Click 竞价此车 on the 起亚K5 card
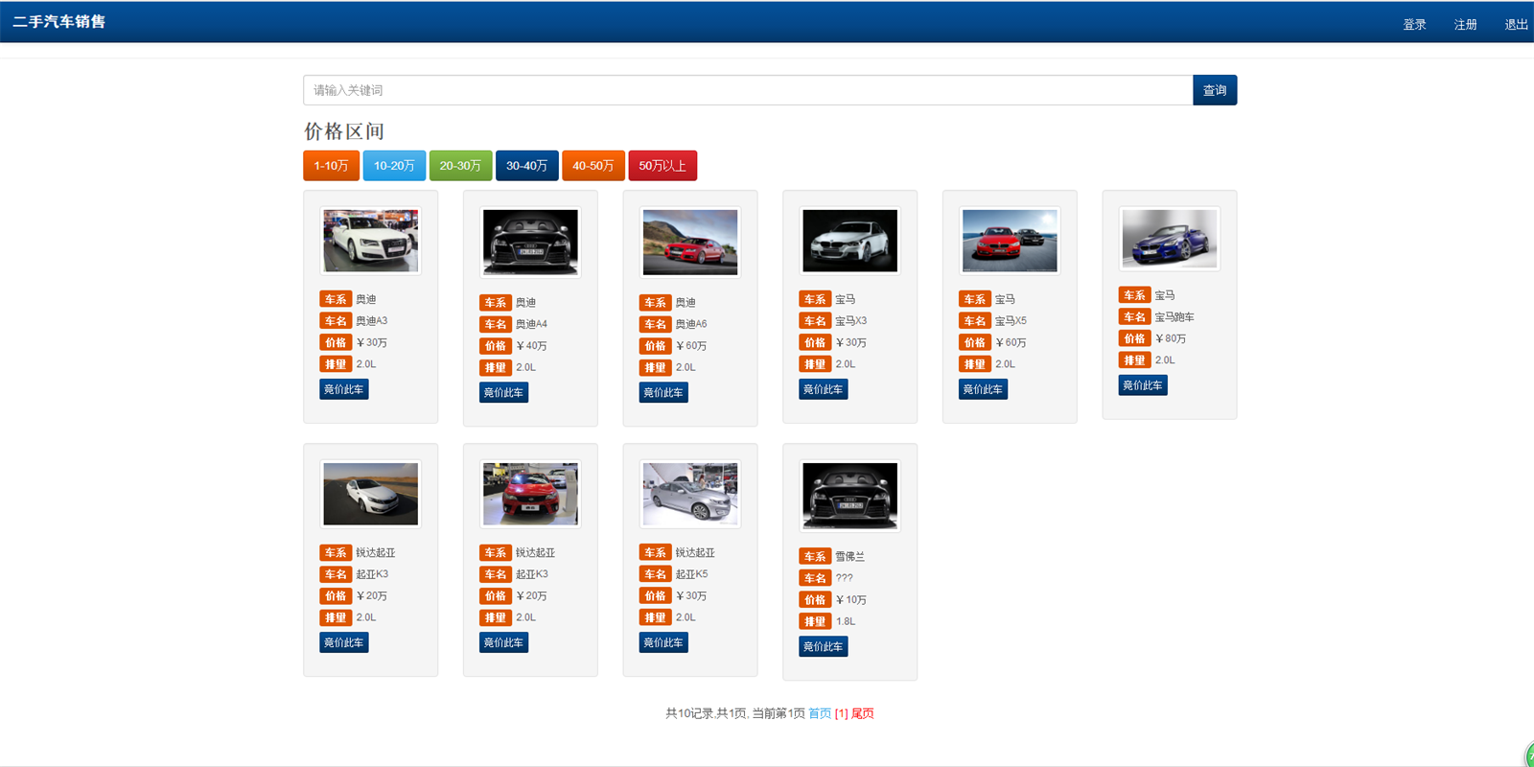The image size is (1534, 767). point(663,642)
